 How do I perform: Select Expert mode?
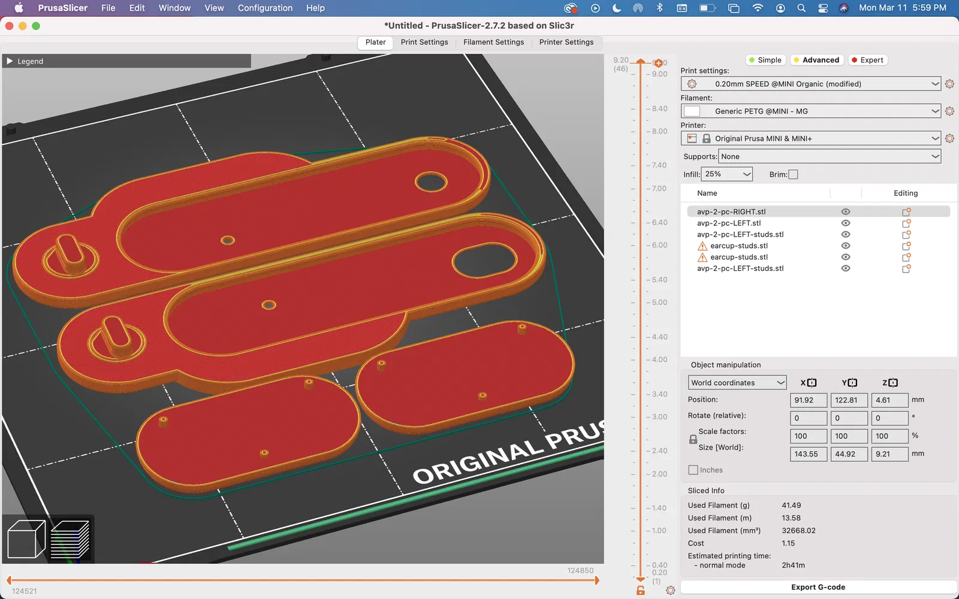pos(867,60)
